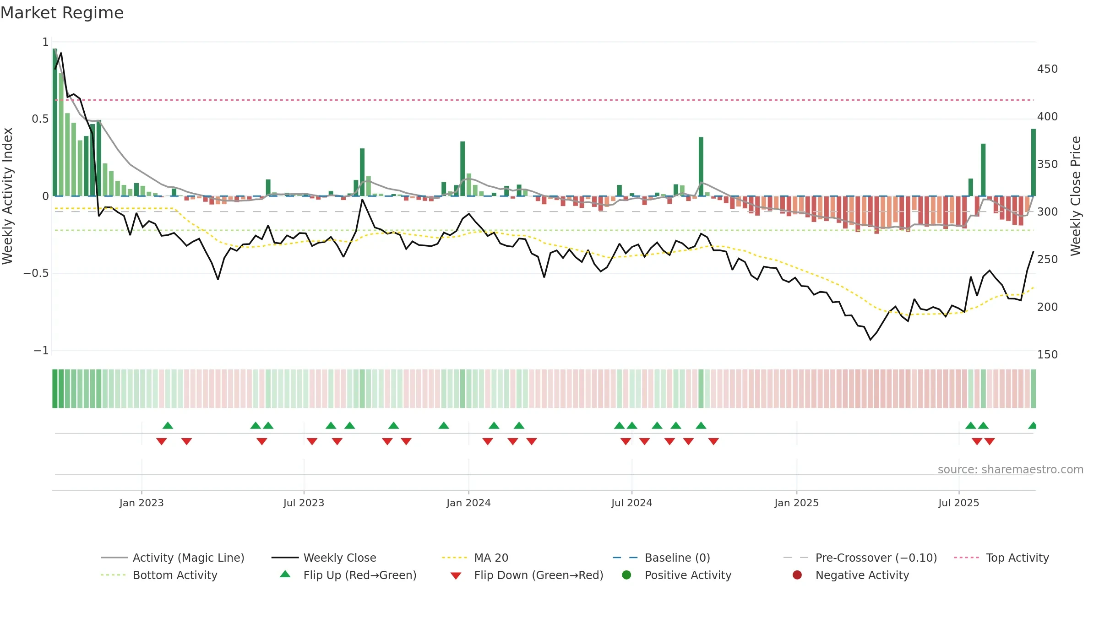Viewport: 1099px width, 618px height.
Task: Toggle the MA 20 legend entry
Action: (x=475, y=558)
